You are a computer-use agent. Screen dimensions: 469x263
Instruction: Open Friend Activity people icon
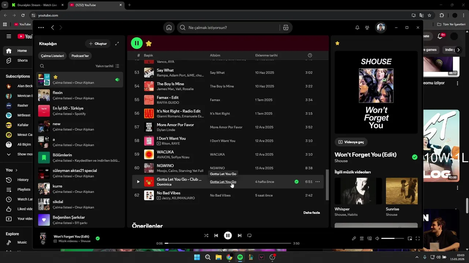367,27
